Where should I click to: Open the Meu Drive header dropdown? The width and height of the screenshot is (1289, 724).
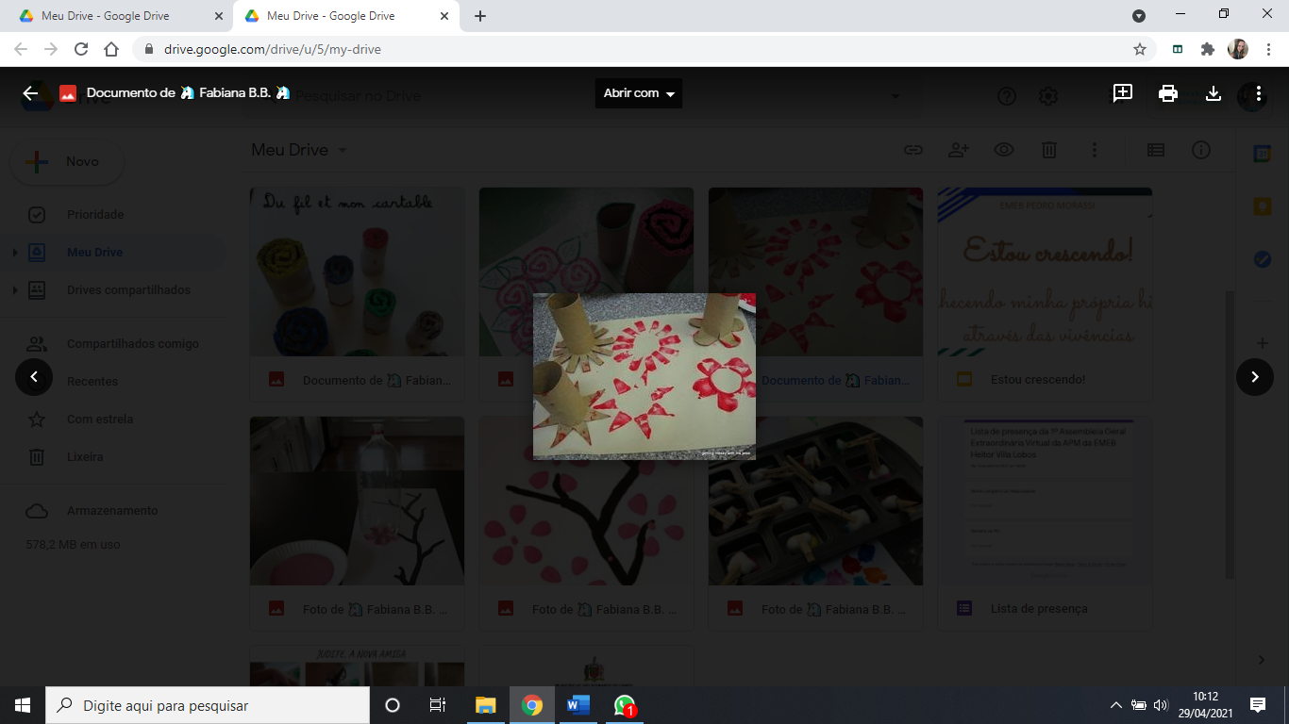299,150
